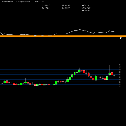
Task: Click the price axis label '45'
Action: coord(120,75)
